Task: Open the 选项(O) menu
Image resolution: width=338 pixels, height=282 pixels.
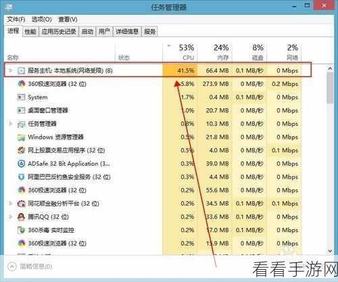Action: click(41, 20)
